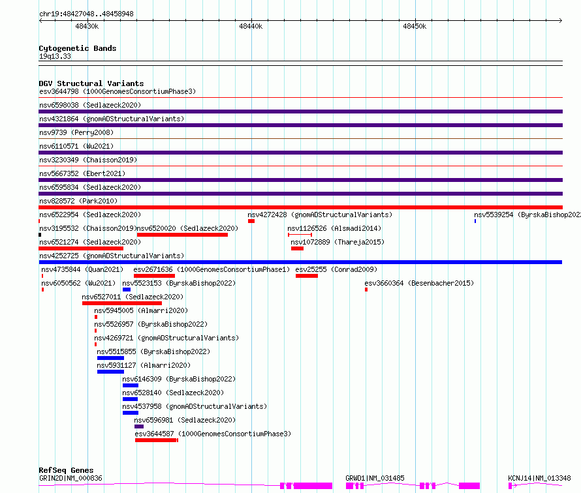581x493 pixels.
Task: Click the blue nsv4537958 gnomADStructuralVariants bar
Action: tap(131, 413)
